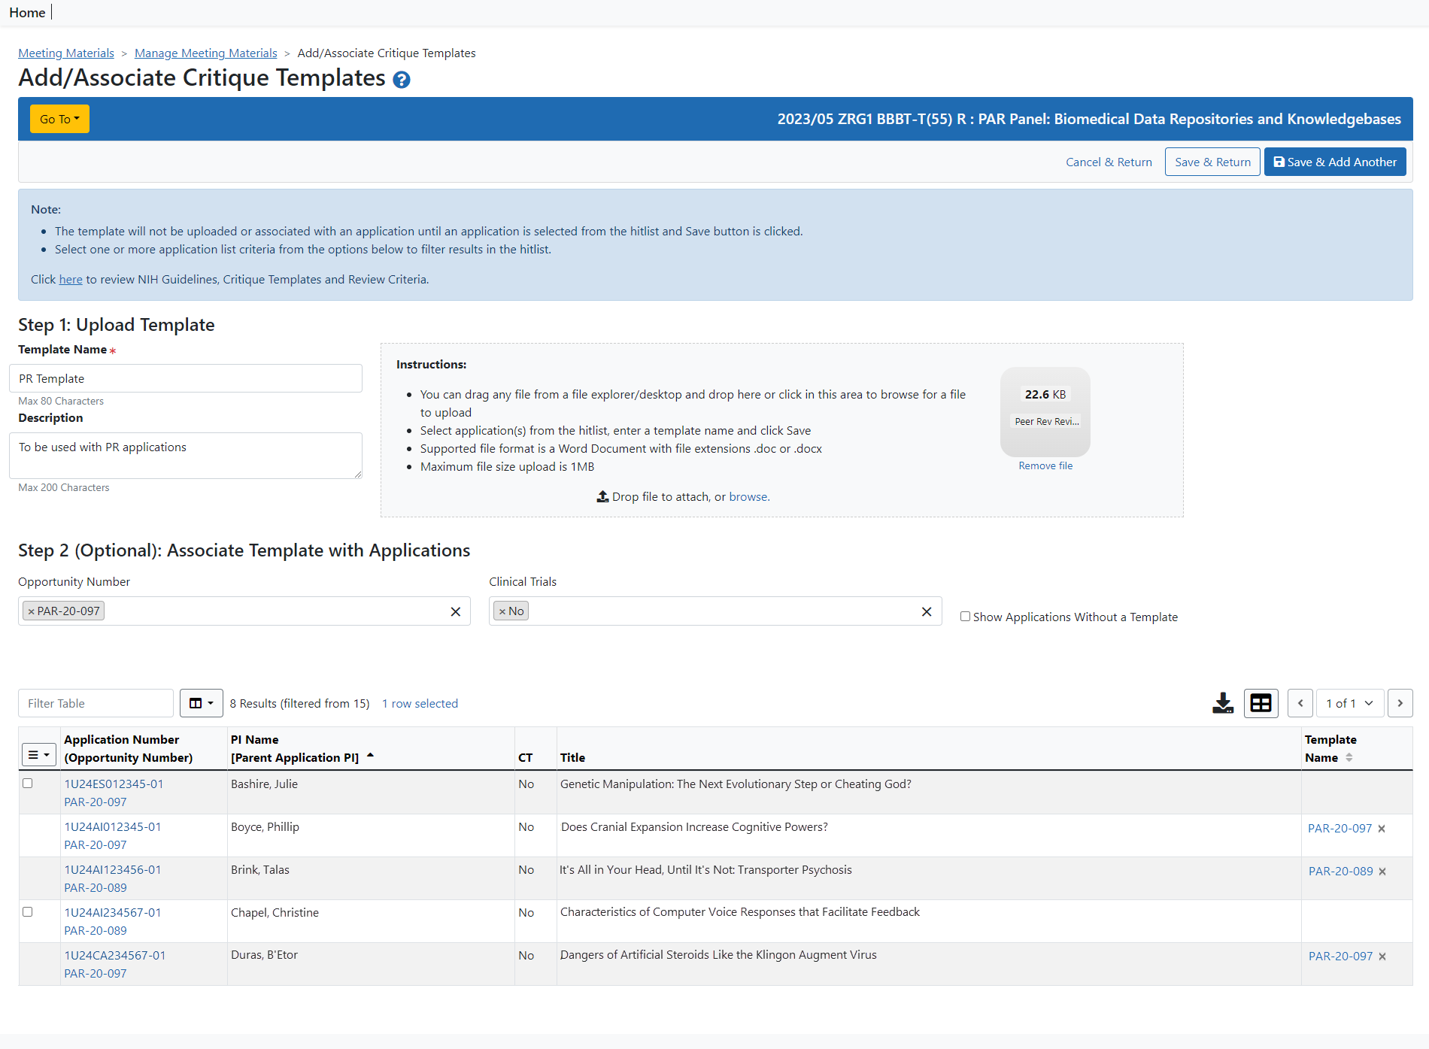The image size is (1429, 1049).
Task: Open application 1U24AI123456-01
Action: pyautogui.click(x=113, y=870)
